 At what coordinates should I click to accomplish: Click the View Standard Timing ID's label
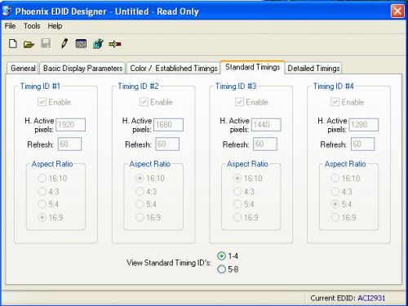pos(169,263)
